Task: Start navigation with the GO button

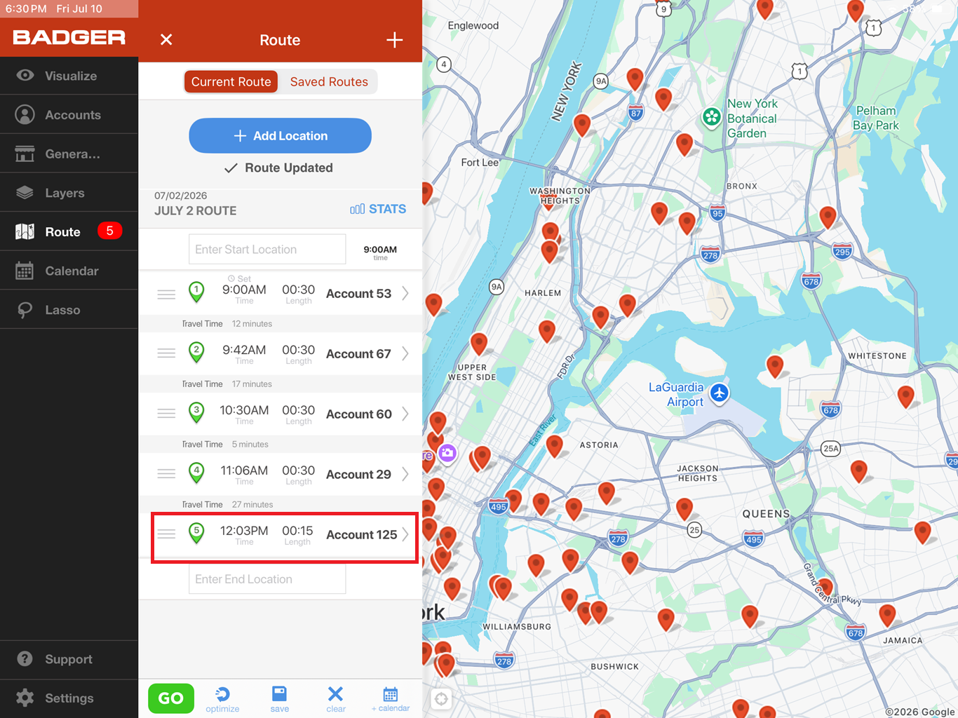Action: tap(171, 698)
